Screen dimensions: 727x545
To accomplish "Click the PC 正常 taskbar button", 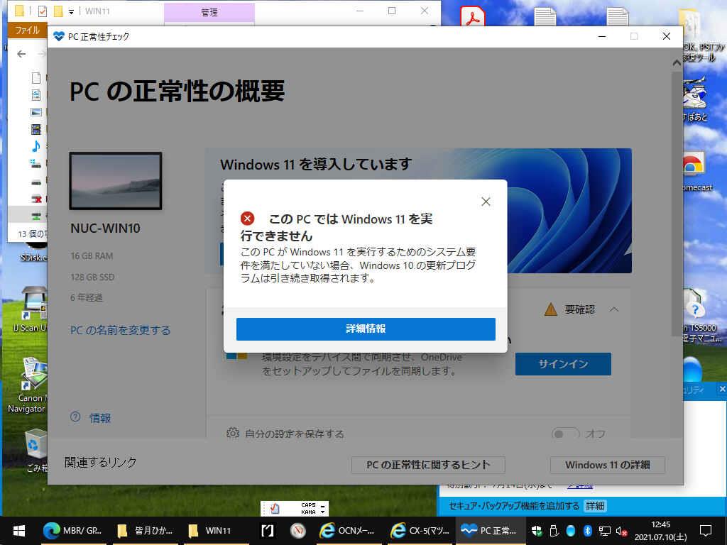I will [491, 531].
